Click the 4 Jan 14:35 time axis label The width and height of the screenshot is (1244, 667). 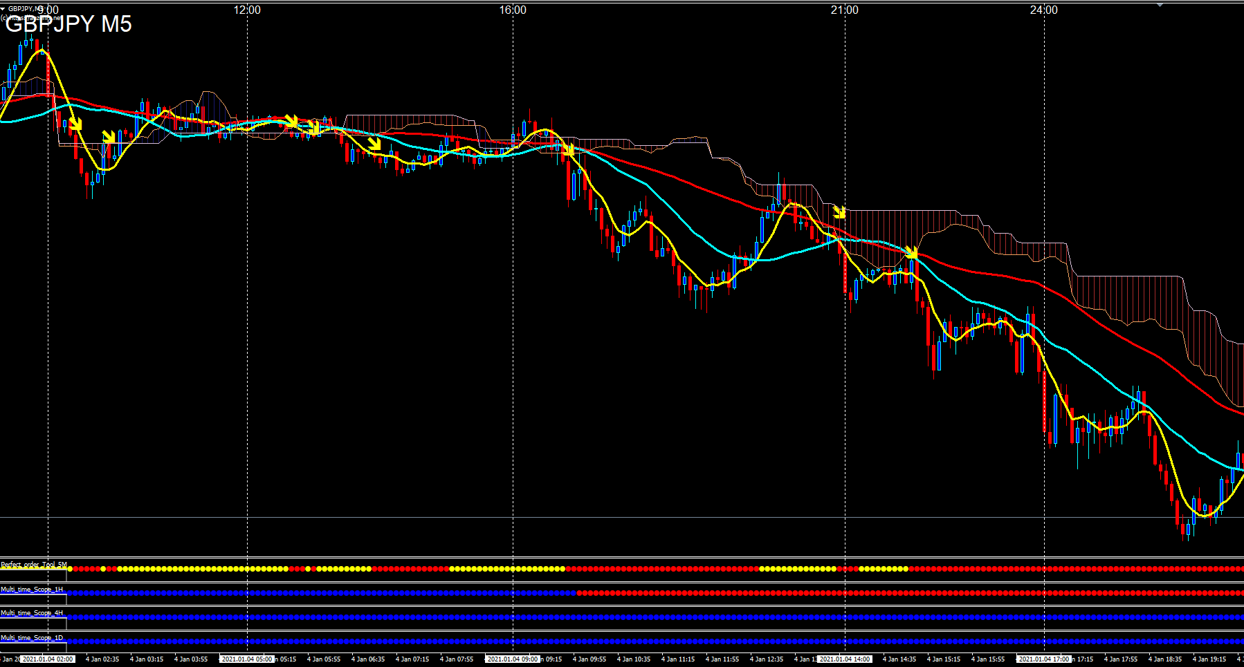pos(899,659)
